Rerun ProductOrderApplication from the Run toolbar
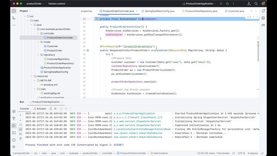The height and width of the screenshot is (156, 277). point(51,109)
